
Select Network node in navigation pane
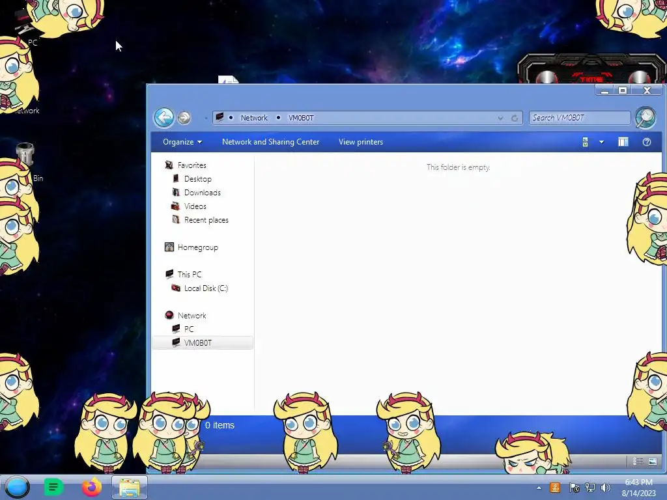(x=192, y=316)
